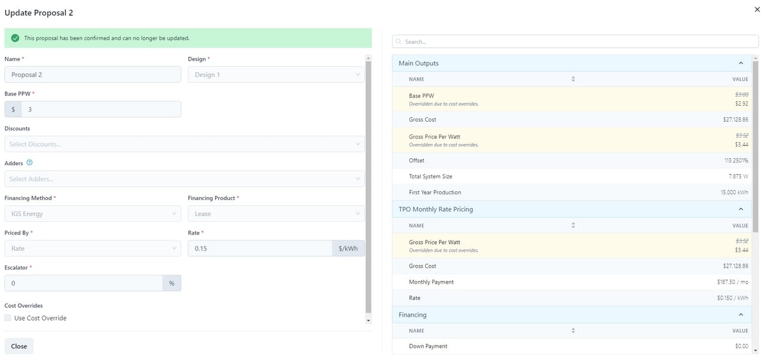Open the Select Discounts dropdown
766x362 pixels.
tap(184, 144)
